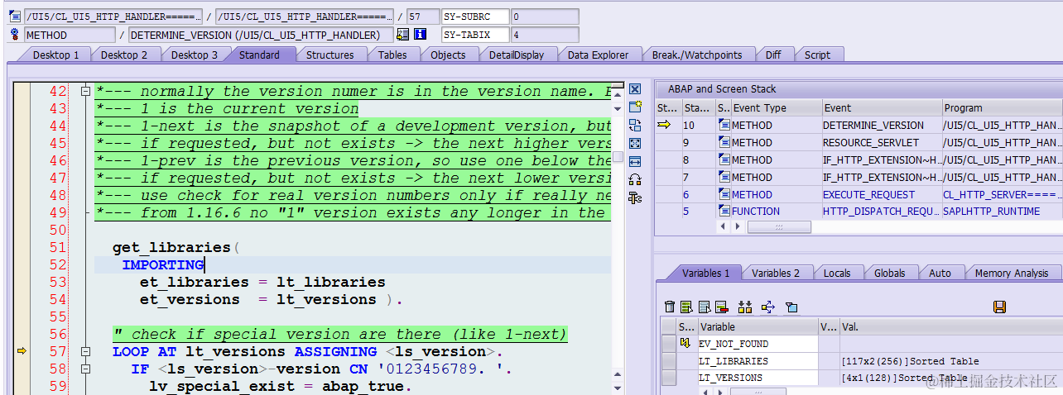Open the DetailDisplay tab
1063x395 pixels.
(517, 55)
